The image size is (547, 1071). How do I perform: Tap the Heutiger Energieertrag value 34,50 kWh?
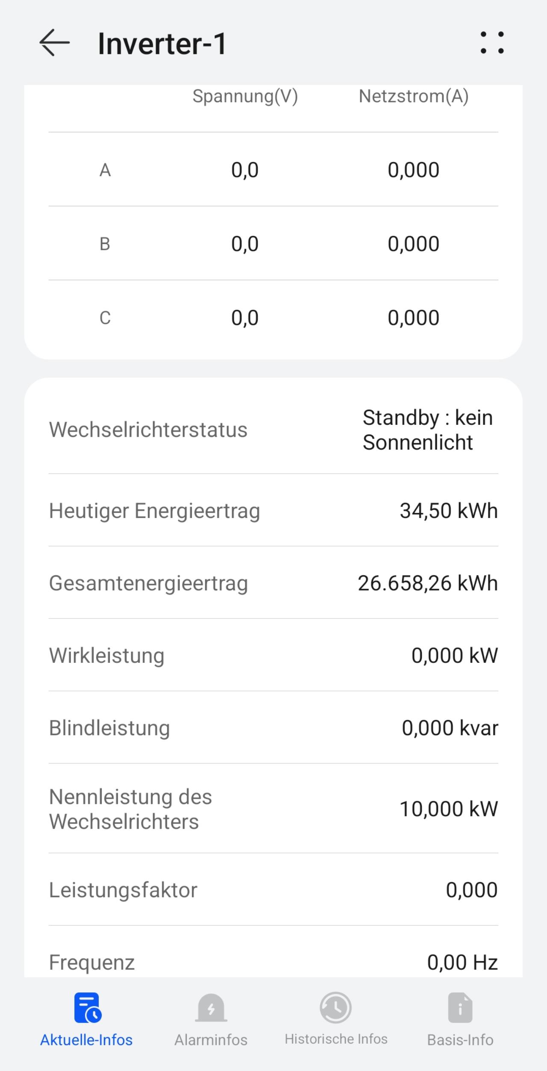(x=449, y=511)
